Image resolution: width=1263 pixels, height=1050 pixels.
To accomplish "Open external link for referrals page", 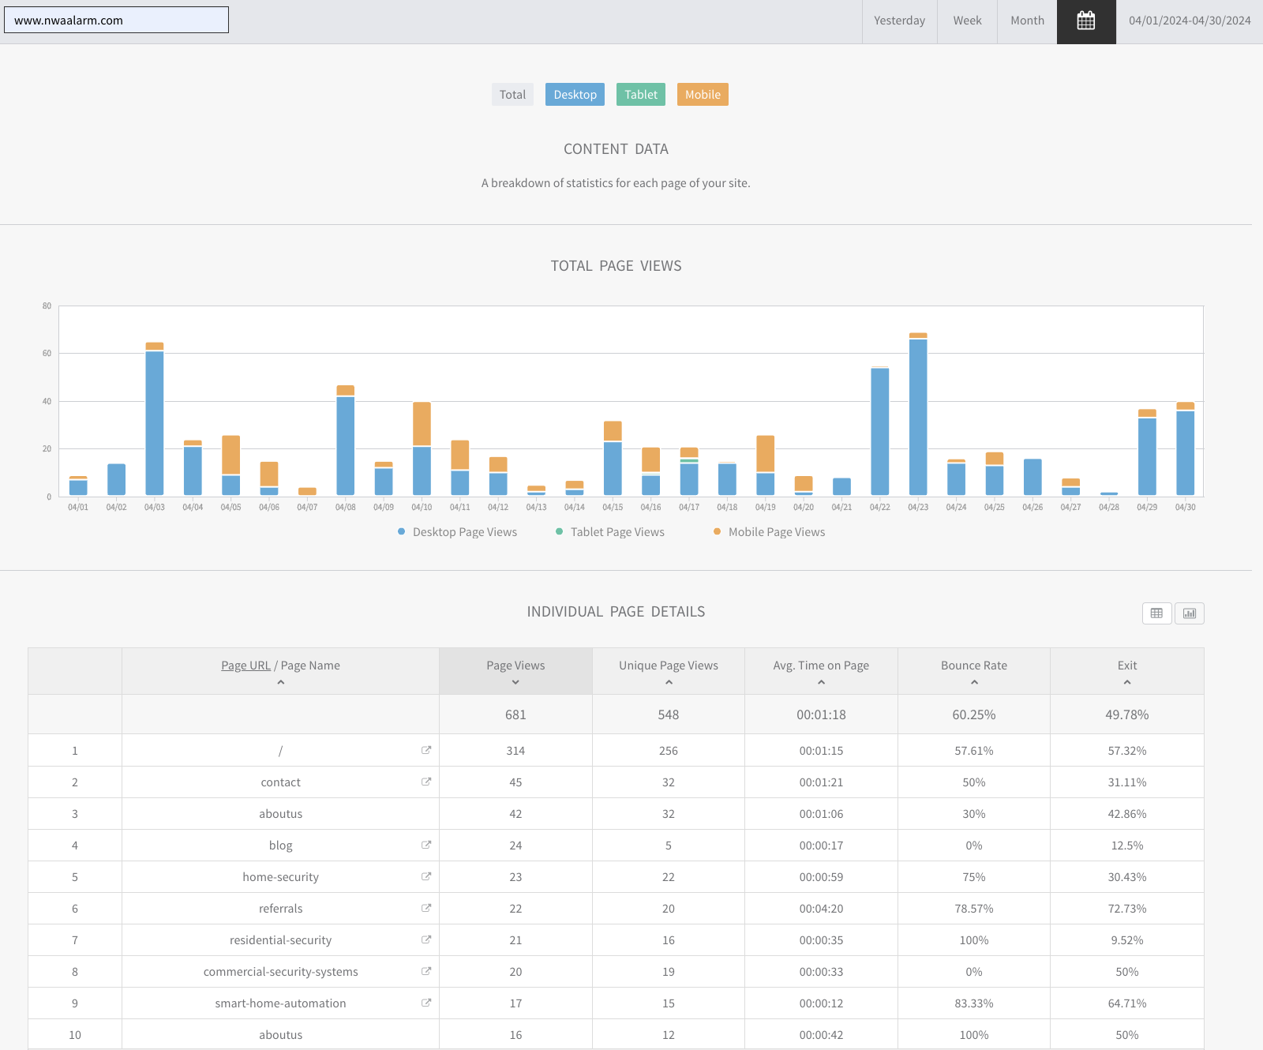I will pyautogui.click(x=426, y=908).
